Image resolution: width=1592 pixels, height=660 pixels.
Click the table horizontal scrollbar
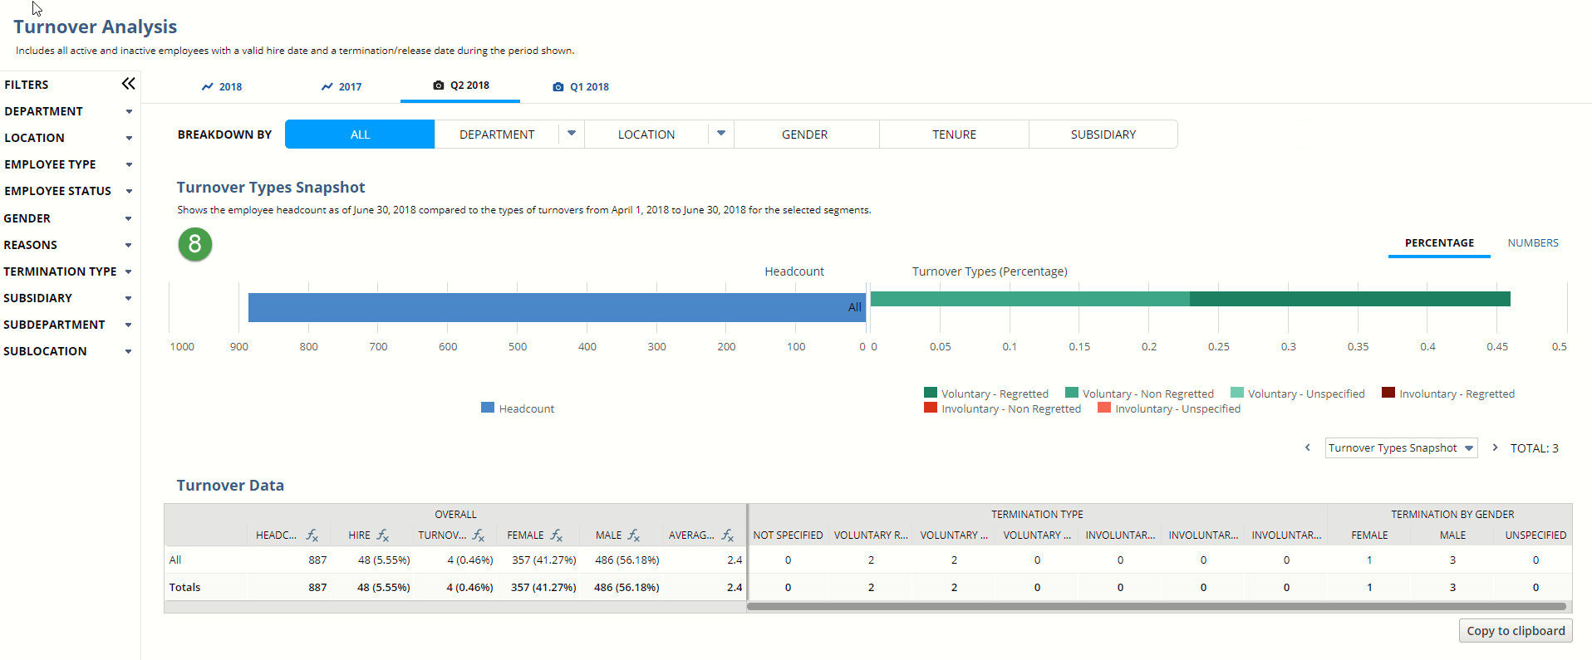[1157, 607]
